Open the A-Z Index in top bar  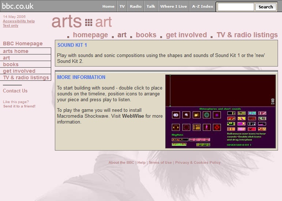click(202, 6)
